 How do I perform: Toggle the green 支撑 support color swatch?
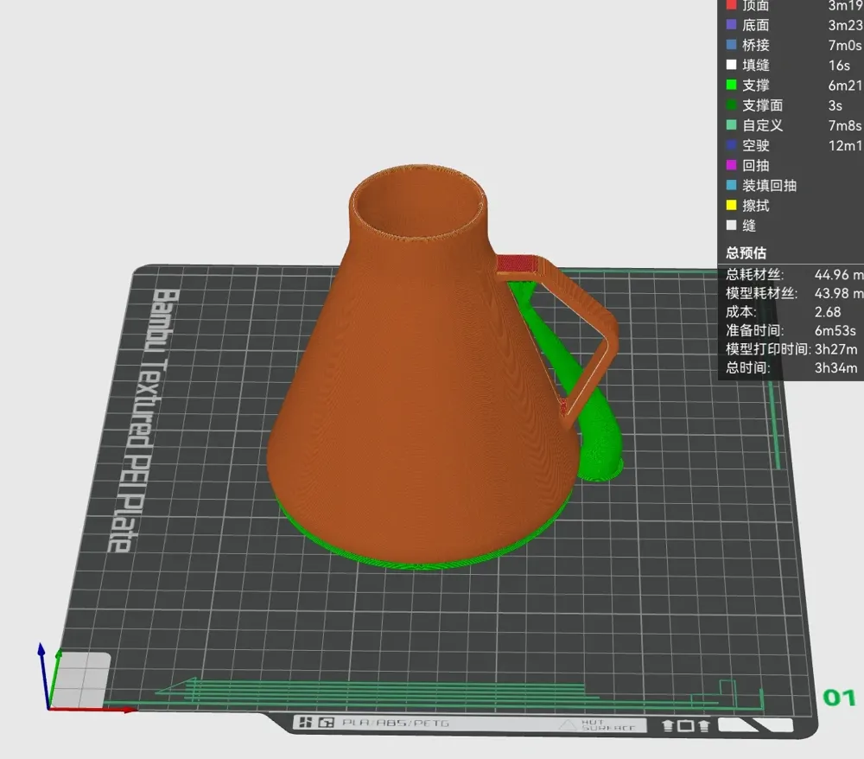[731, 85]
